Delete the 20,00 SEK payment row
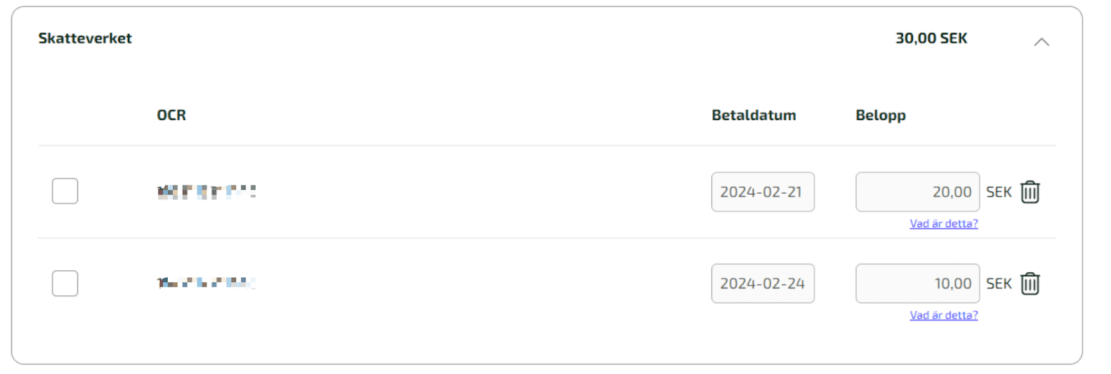This screenshot has height=374, width=1111. click(1030, 192)
